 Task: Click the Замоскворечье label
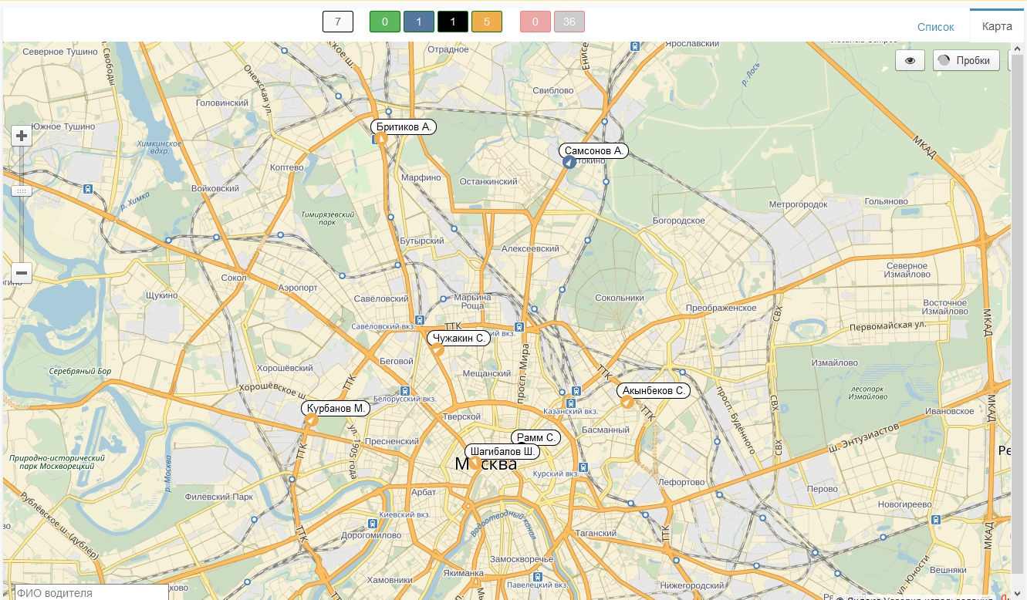click(x=522, y=558)
